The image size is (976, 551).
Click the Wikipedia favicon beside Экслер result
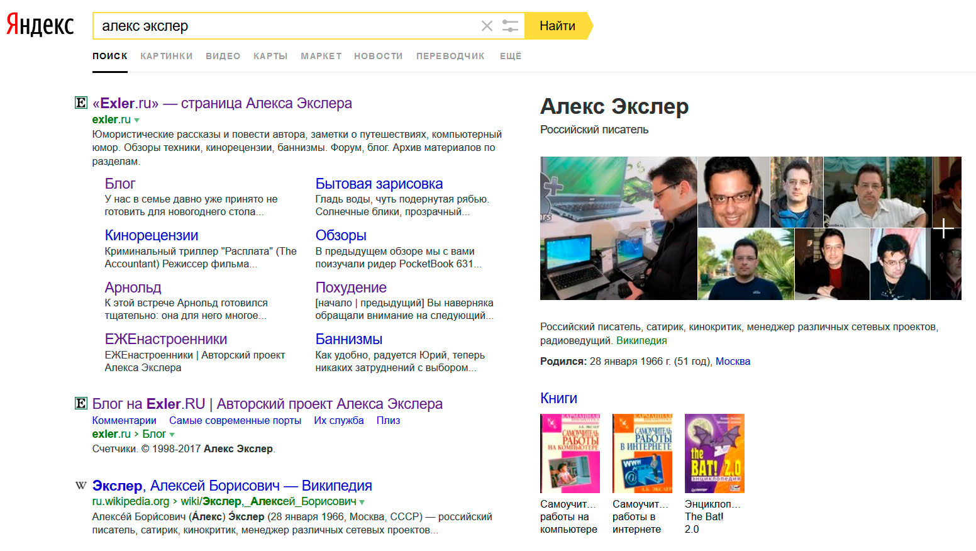pyautogui.click(x=81, y=486)
